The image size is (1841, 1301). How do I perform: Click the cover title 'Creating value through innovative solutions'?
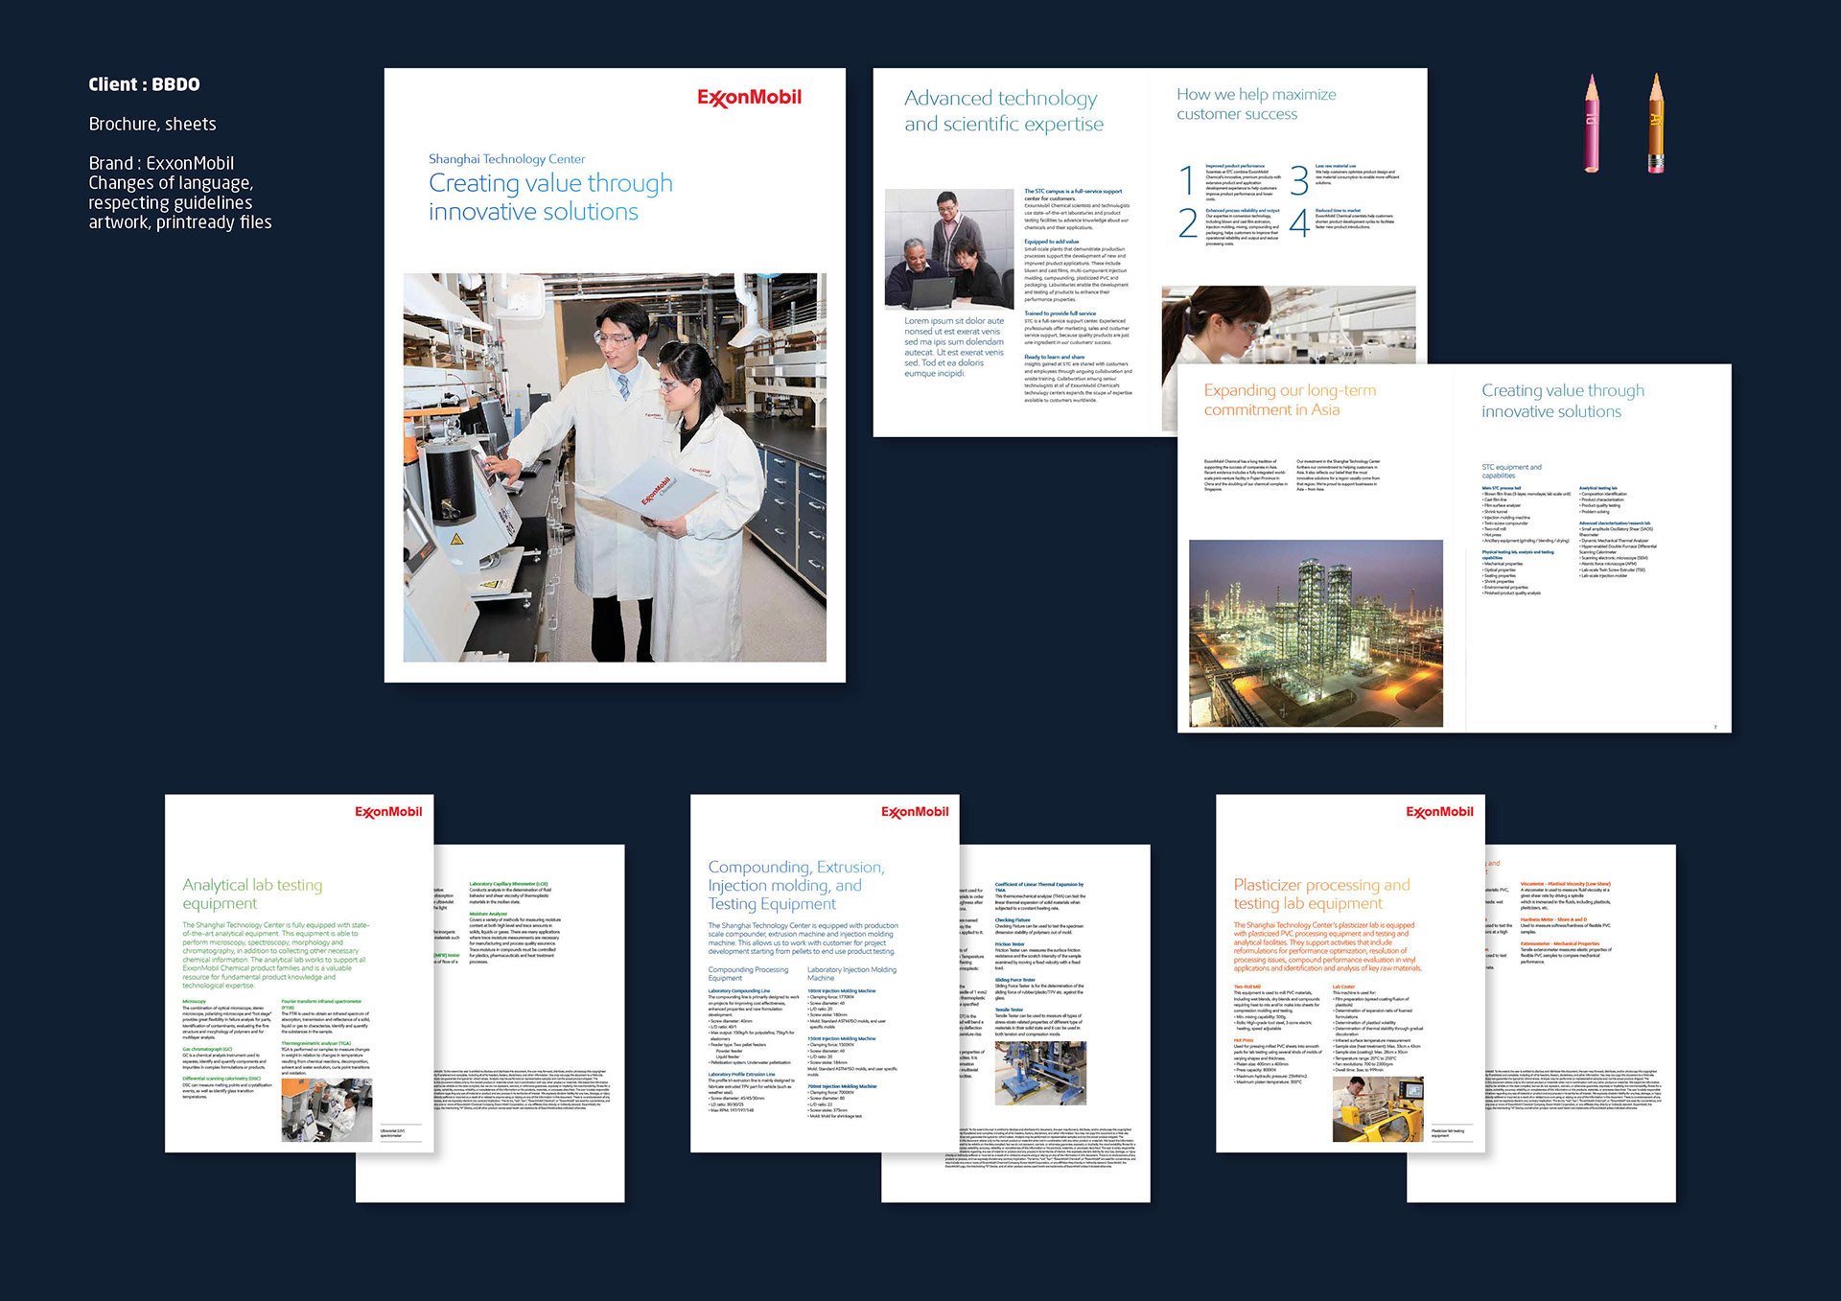pos(550,197)
